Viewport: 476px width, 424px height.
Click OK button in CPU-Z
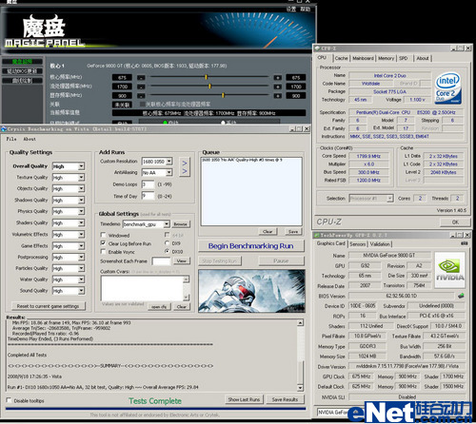pos(455,222)
